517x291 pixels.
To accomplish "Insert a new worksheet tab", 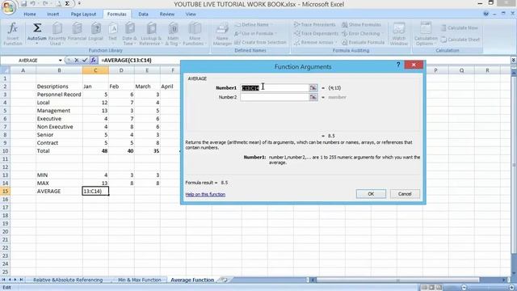I will point(225,280).
